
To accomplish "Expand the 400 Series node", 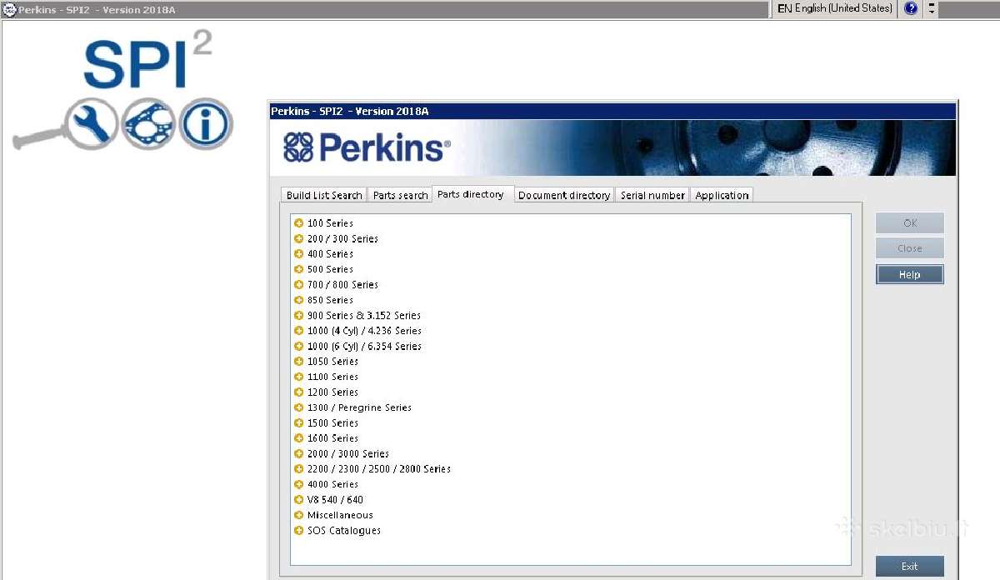I will coord(299,254).
